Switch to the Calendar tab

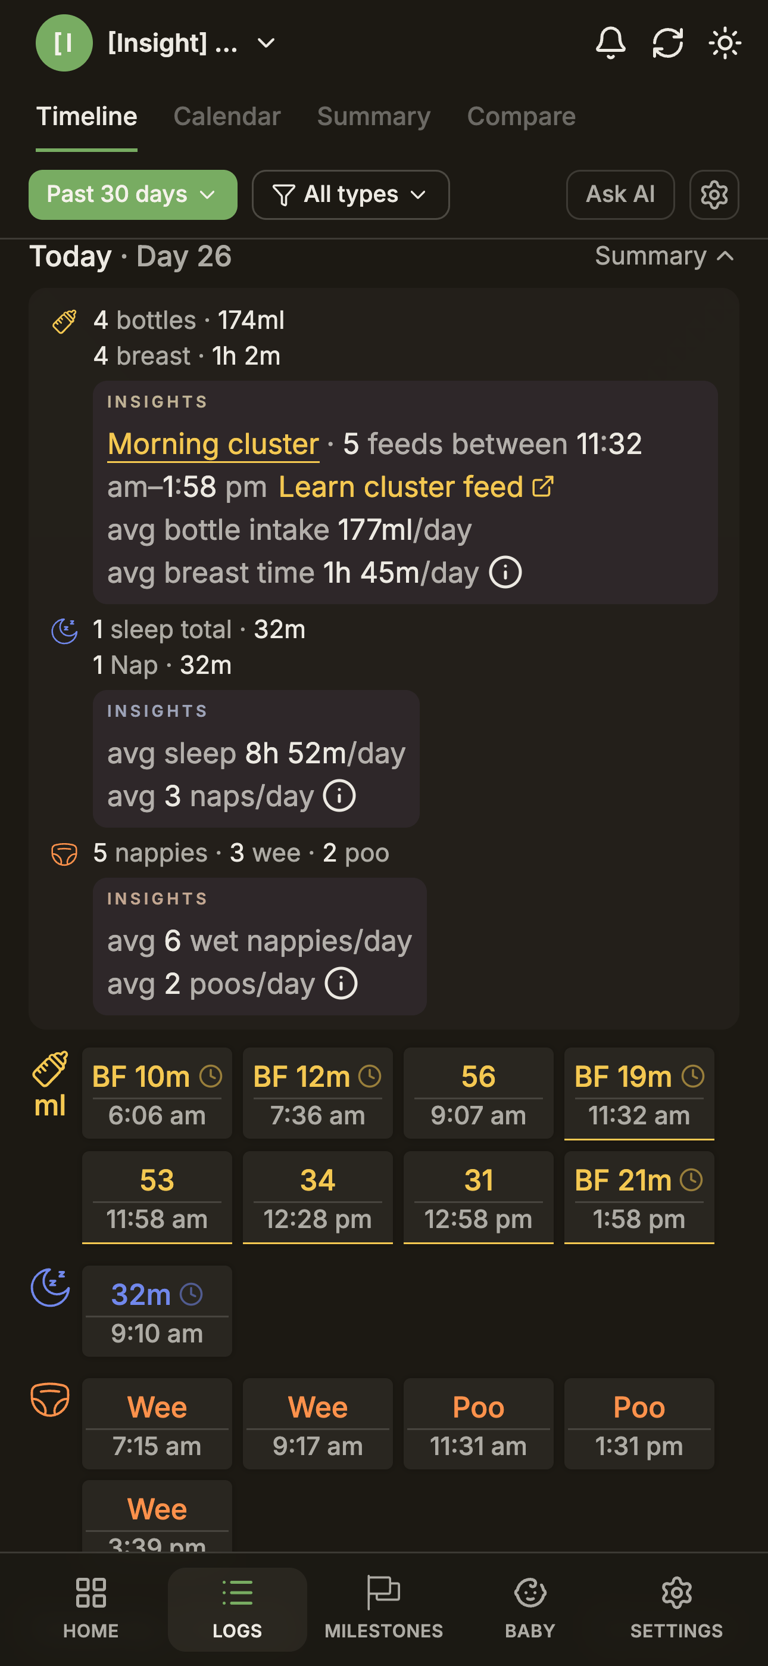tap(227, 116)
